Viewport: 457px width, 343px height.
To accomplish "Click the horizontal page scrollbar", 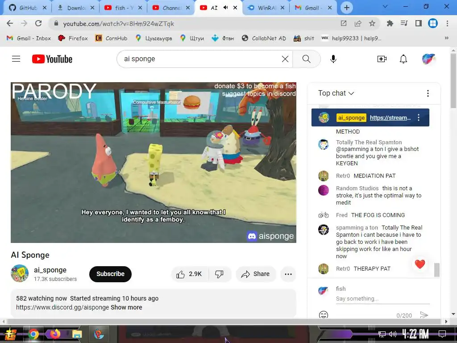I will coord(224,322).
